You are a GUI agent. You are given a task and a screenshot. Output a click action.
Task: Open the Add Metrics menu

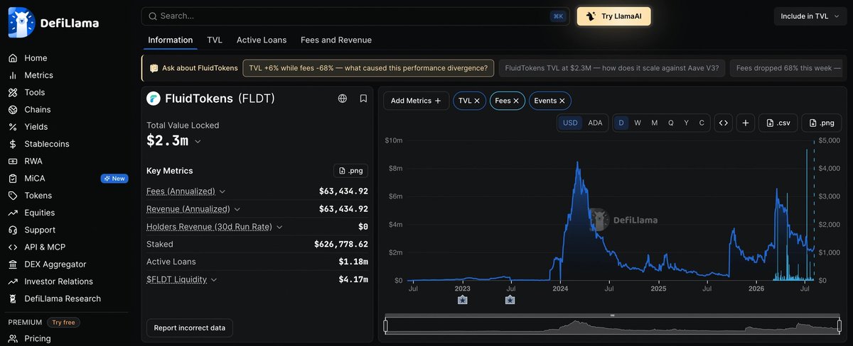(x=416, y=101)
